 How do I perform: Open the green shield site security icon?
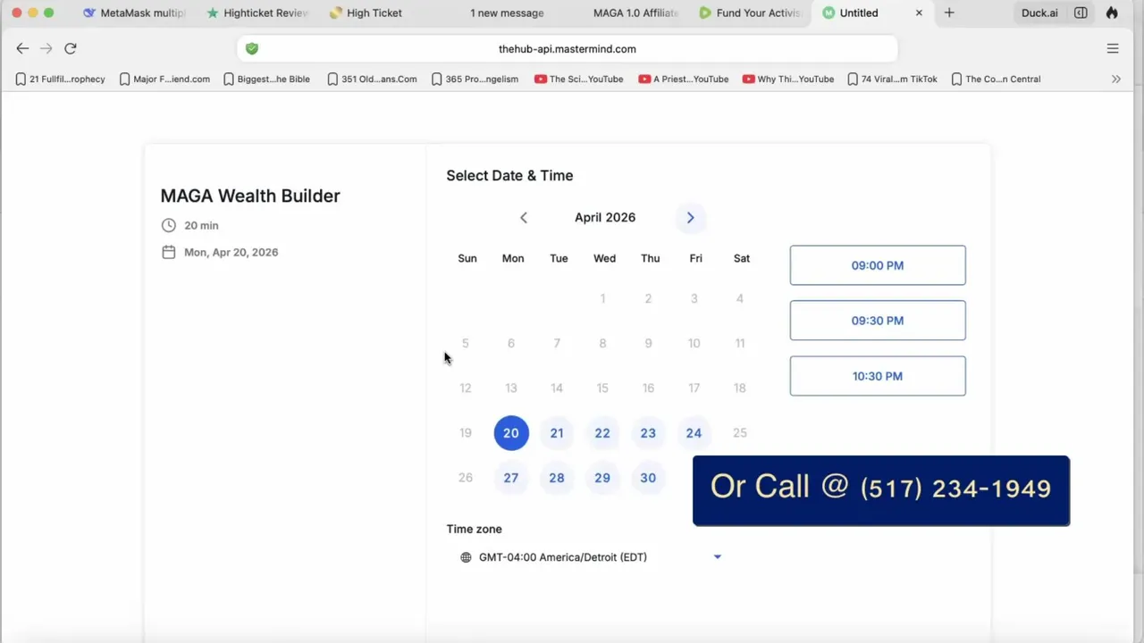[252, 49]
